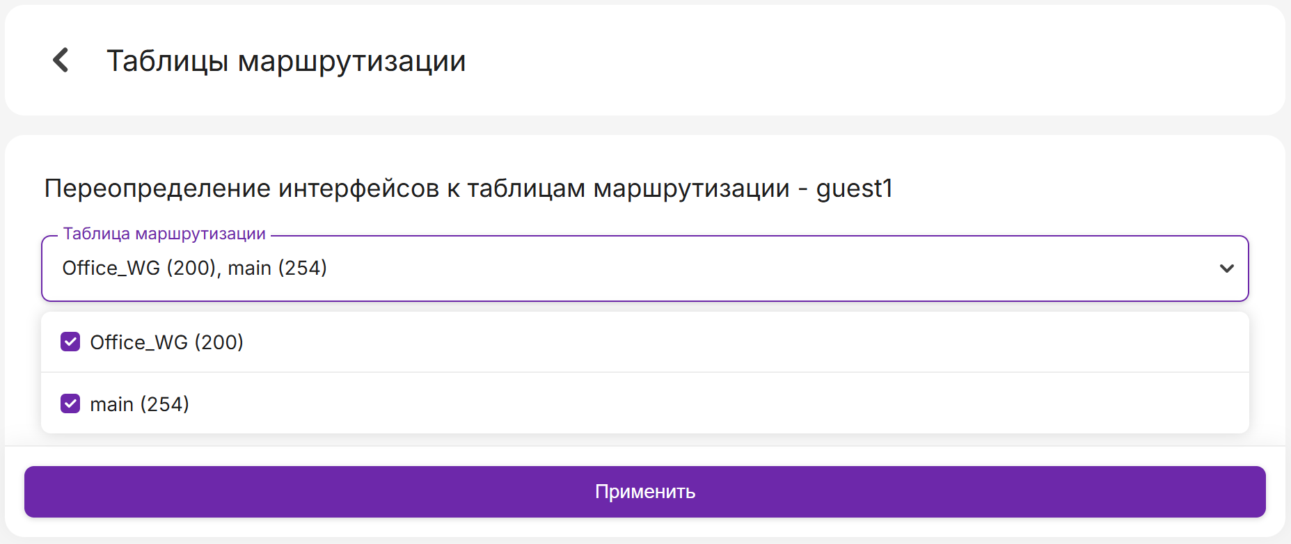The height and width of the screenshot is (544, 1291).
Task: Select the main (254) option label
Action: pos(140,404)
